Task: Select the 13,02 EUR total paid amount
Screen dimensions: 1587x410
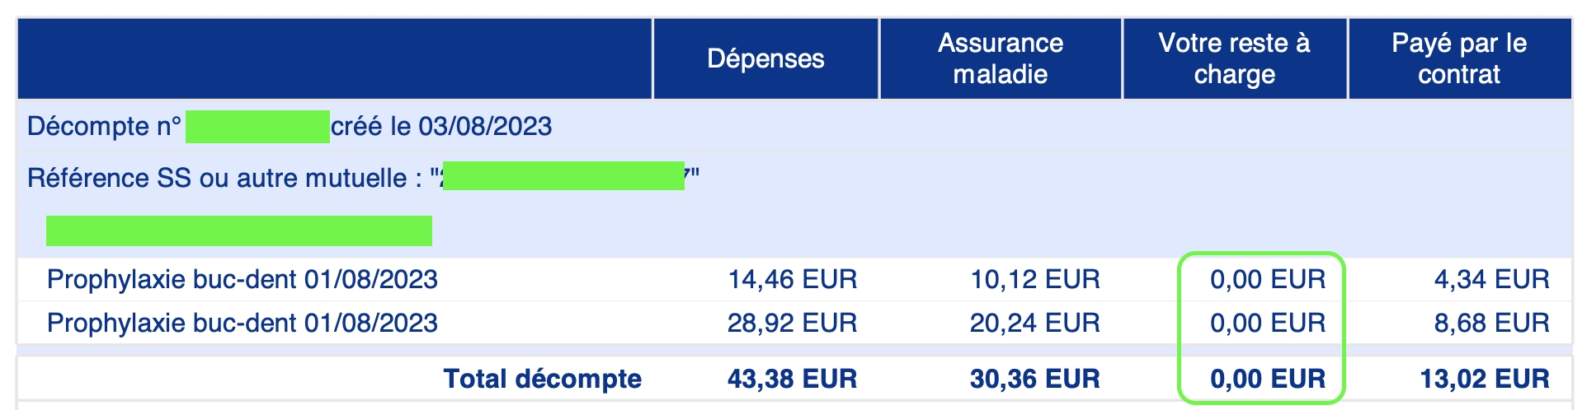Action: pyautogui.click(x=1485, y=379)
